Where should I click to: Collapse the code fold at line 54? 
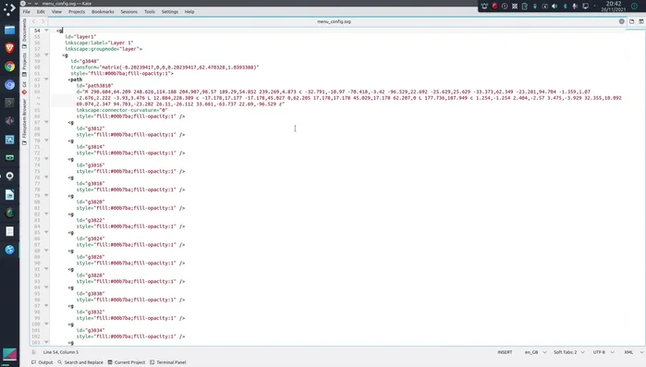coord(46,31)
